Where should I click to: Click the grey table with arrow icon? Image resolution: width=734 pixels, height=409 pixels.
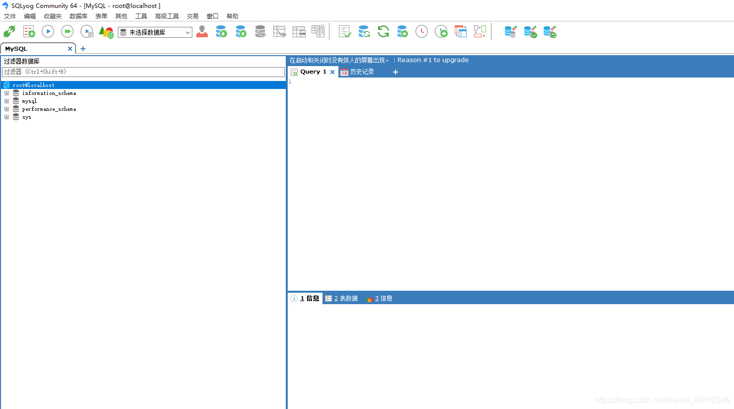tap(280, 32)
